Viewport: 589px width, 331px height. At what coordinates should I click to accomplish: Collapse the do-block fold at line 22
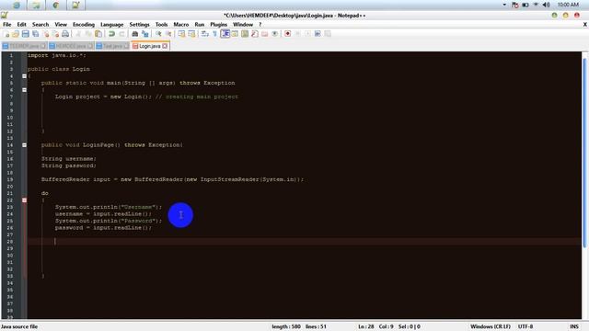tap(25, 200)
